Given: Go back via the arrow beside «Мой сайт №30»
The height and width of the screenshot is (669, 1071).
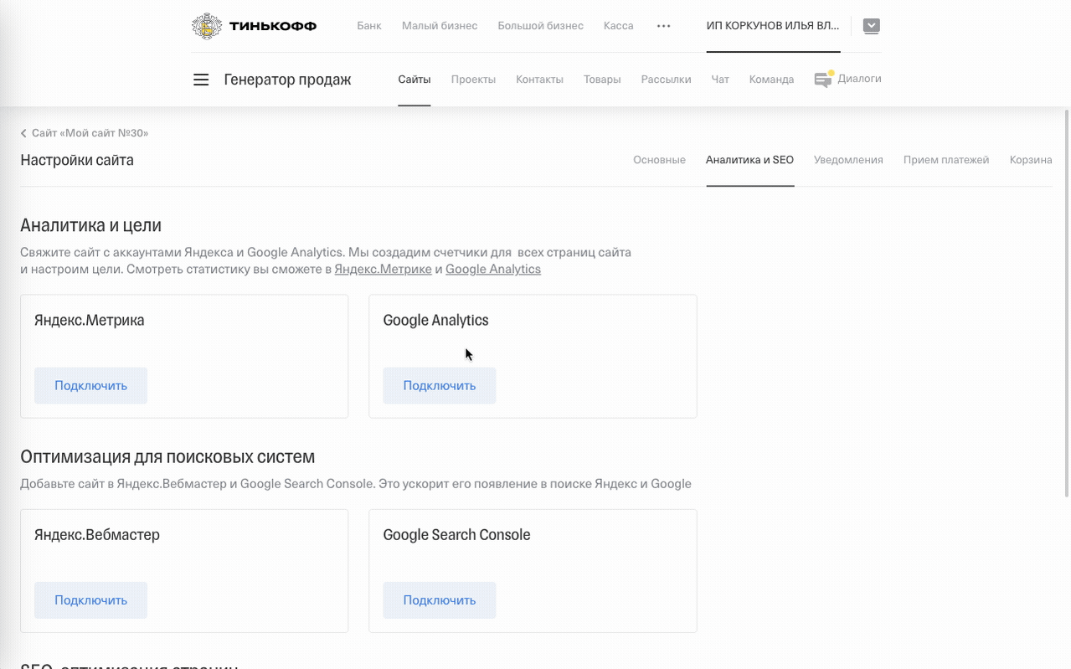Looking at the screenshot, I should [23, 133].
